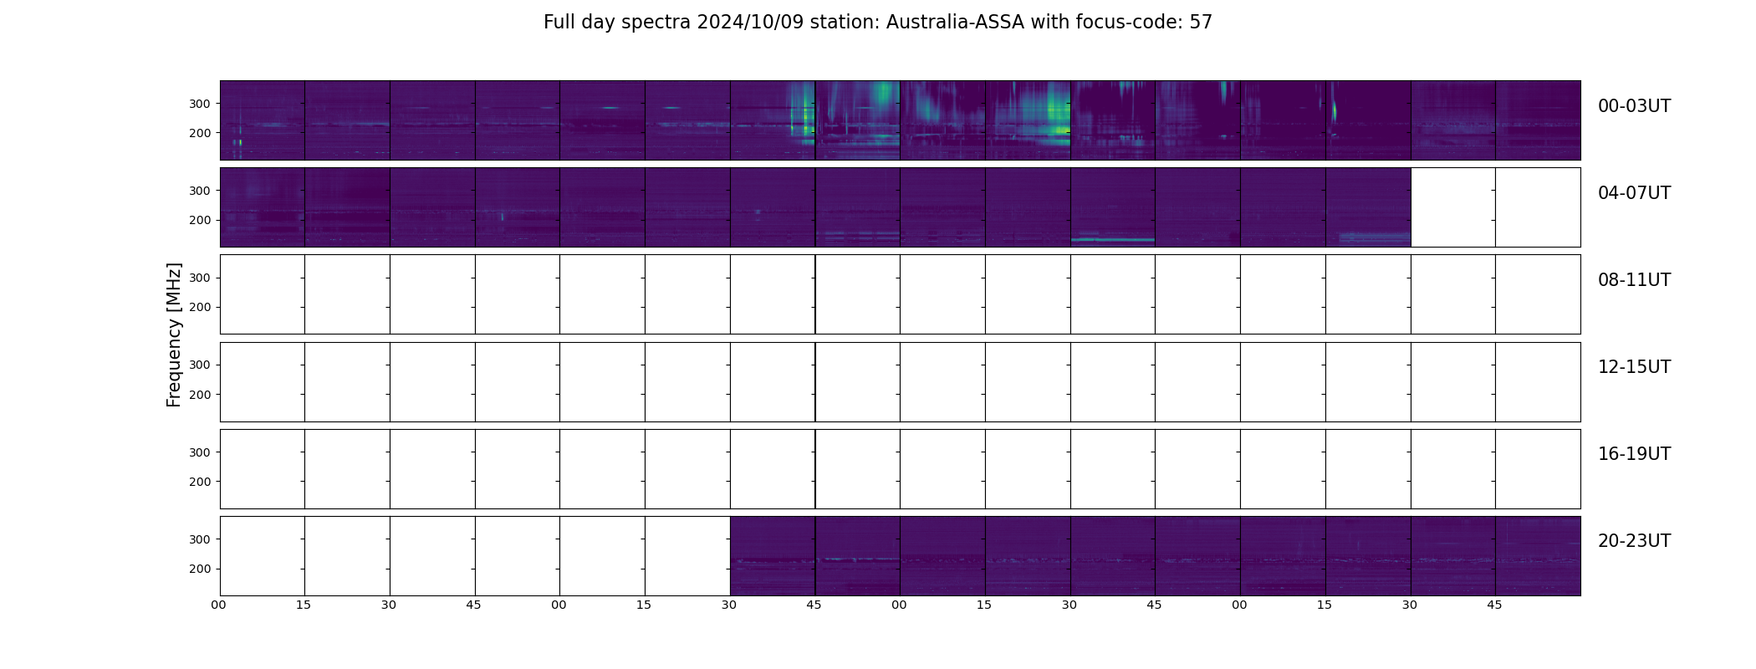Open the 00-03UT spectrogram strip
This screenshot has height=669, width=1756.
pyautogui.click(x=900, y=120)
